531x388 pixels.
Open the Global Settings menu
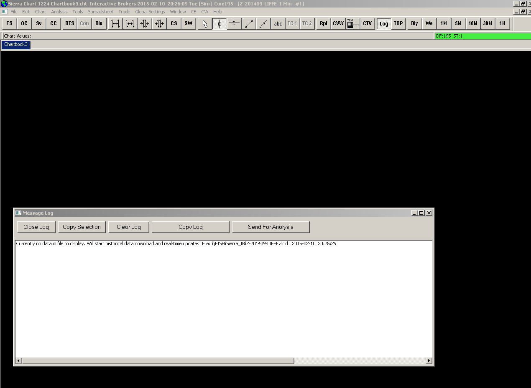click(x=150, y=12)
